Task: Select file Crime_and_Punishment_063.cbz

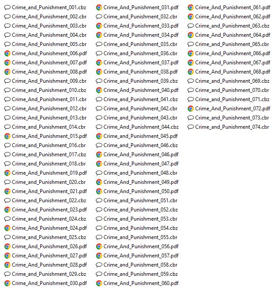Action: coord(229,26)
